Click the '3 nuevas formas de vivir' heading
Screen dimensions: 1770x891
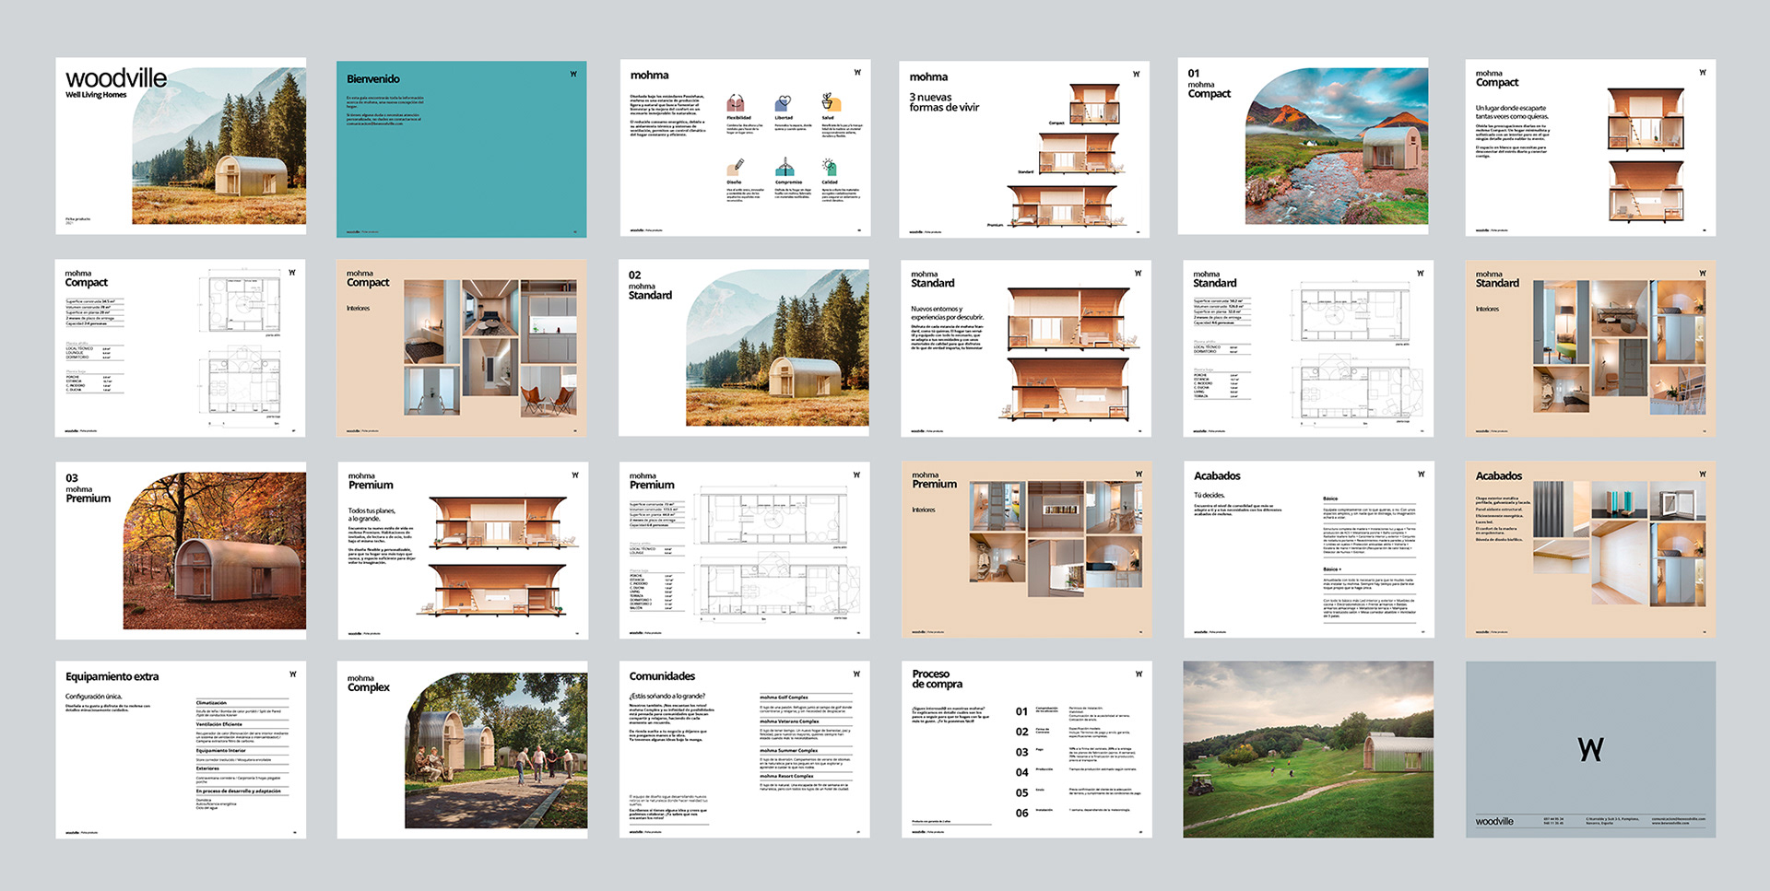[x=944, y=102]
